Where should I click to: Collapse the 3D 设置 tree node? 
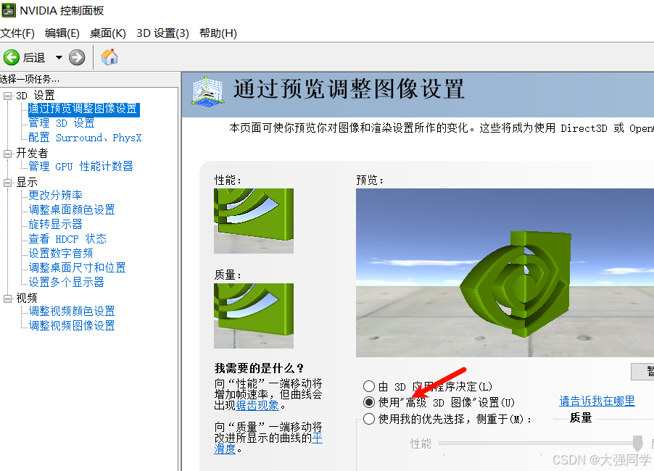pyautogui.click(x=7, y=96)
